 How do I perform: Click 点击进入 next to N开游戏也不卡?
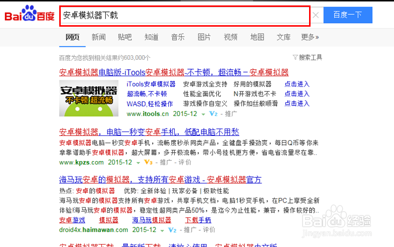pos(297,94)
